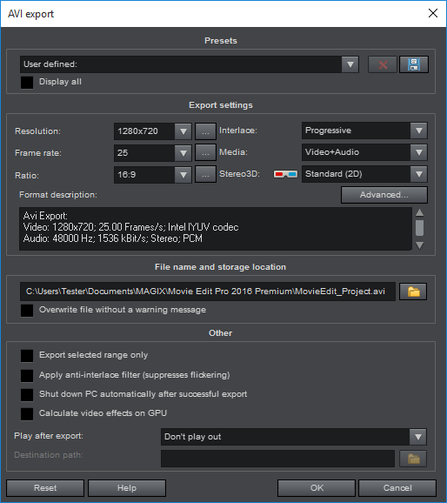The height and width of the screenshot is (503, 447).
Task: Open the User defined presets dropdown
Action: coord(190,64)
